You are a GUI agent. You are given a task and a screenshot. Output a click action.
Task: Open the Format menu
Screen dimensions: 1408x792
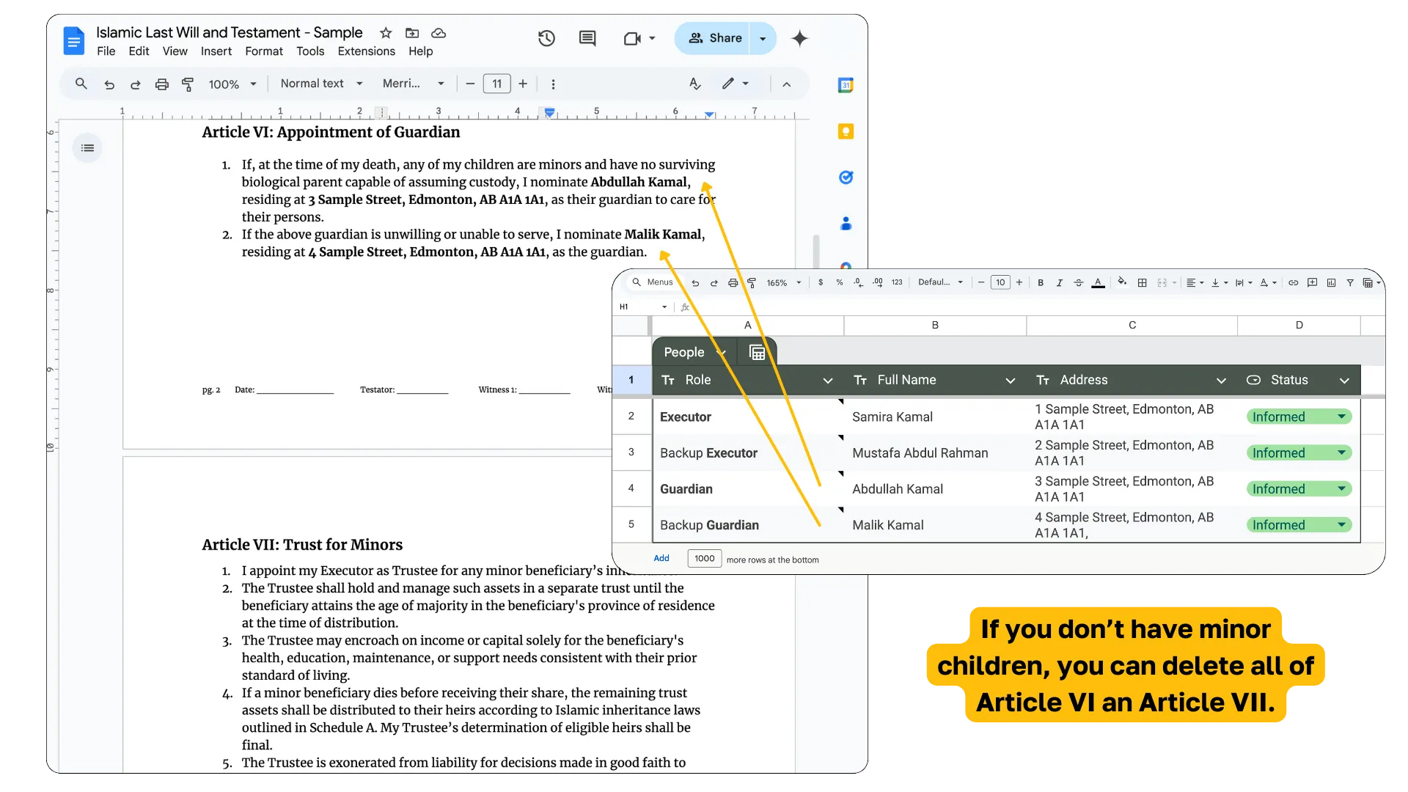[x=264, y=51]
